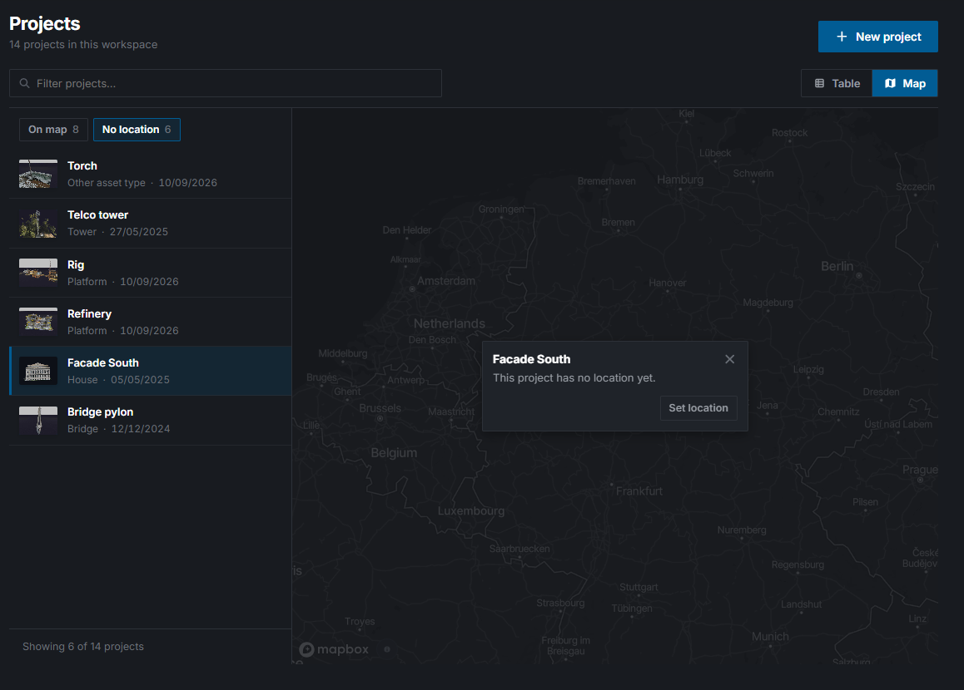Click the Rig thumbnail image

pyautogui.click(x=38, y=273)
